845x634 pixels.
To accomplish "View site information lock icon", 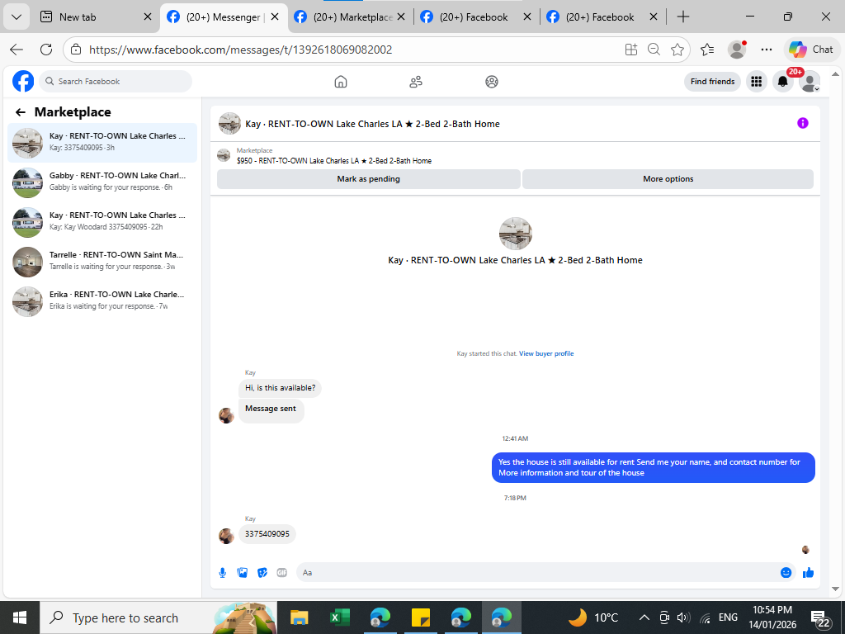I will 76,50.
